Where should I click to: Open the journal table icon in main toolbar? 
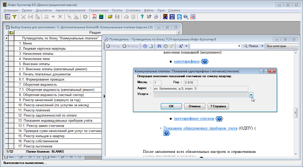point(7,17)
